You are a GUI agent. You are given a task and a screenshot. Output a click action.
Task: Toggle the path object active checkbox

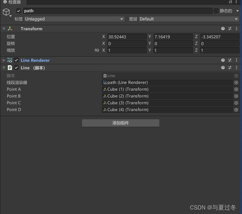19,11
